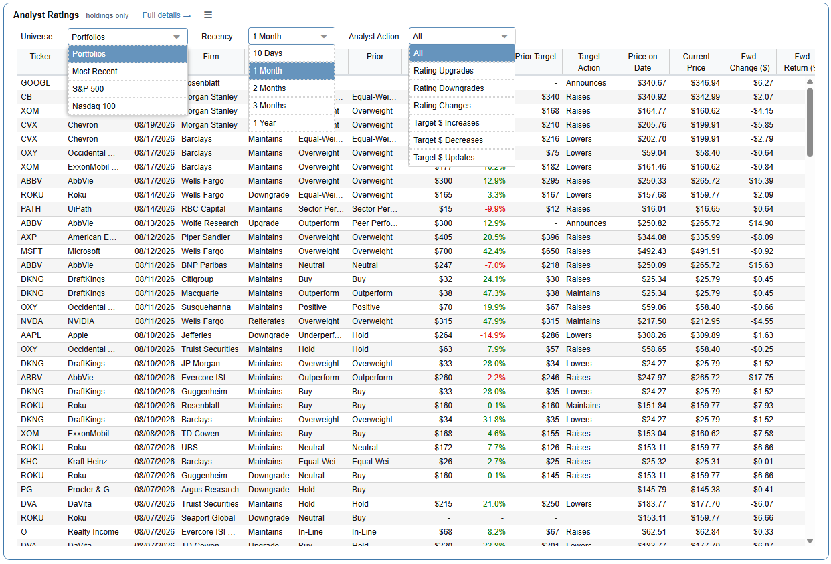The width and height of the screenshot is (831, 564).
Task: Click the scrollbar up arrow
Action: (x=810, y=82)
